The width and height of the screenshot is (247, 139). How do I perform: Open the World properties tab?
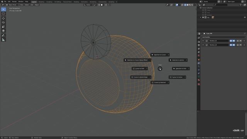coord(199,56)
